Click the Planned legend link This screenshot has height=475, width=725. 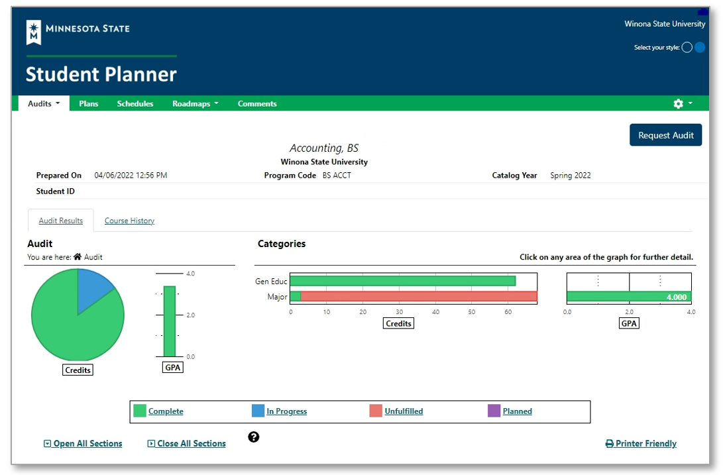point(518,411)
